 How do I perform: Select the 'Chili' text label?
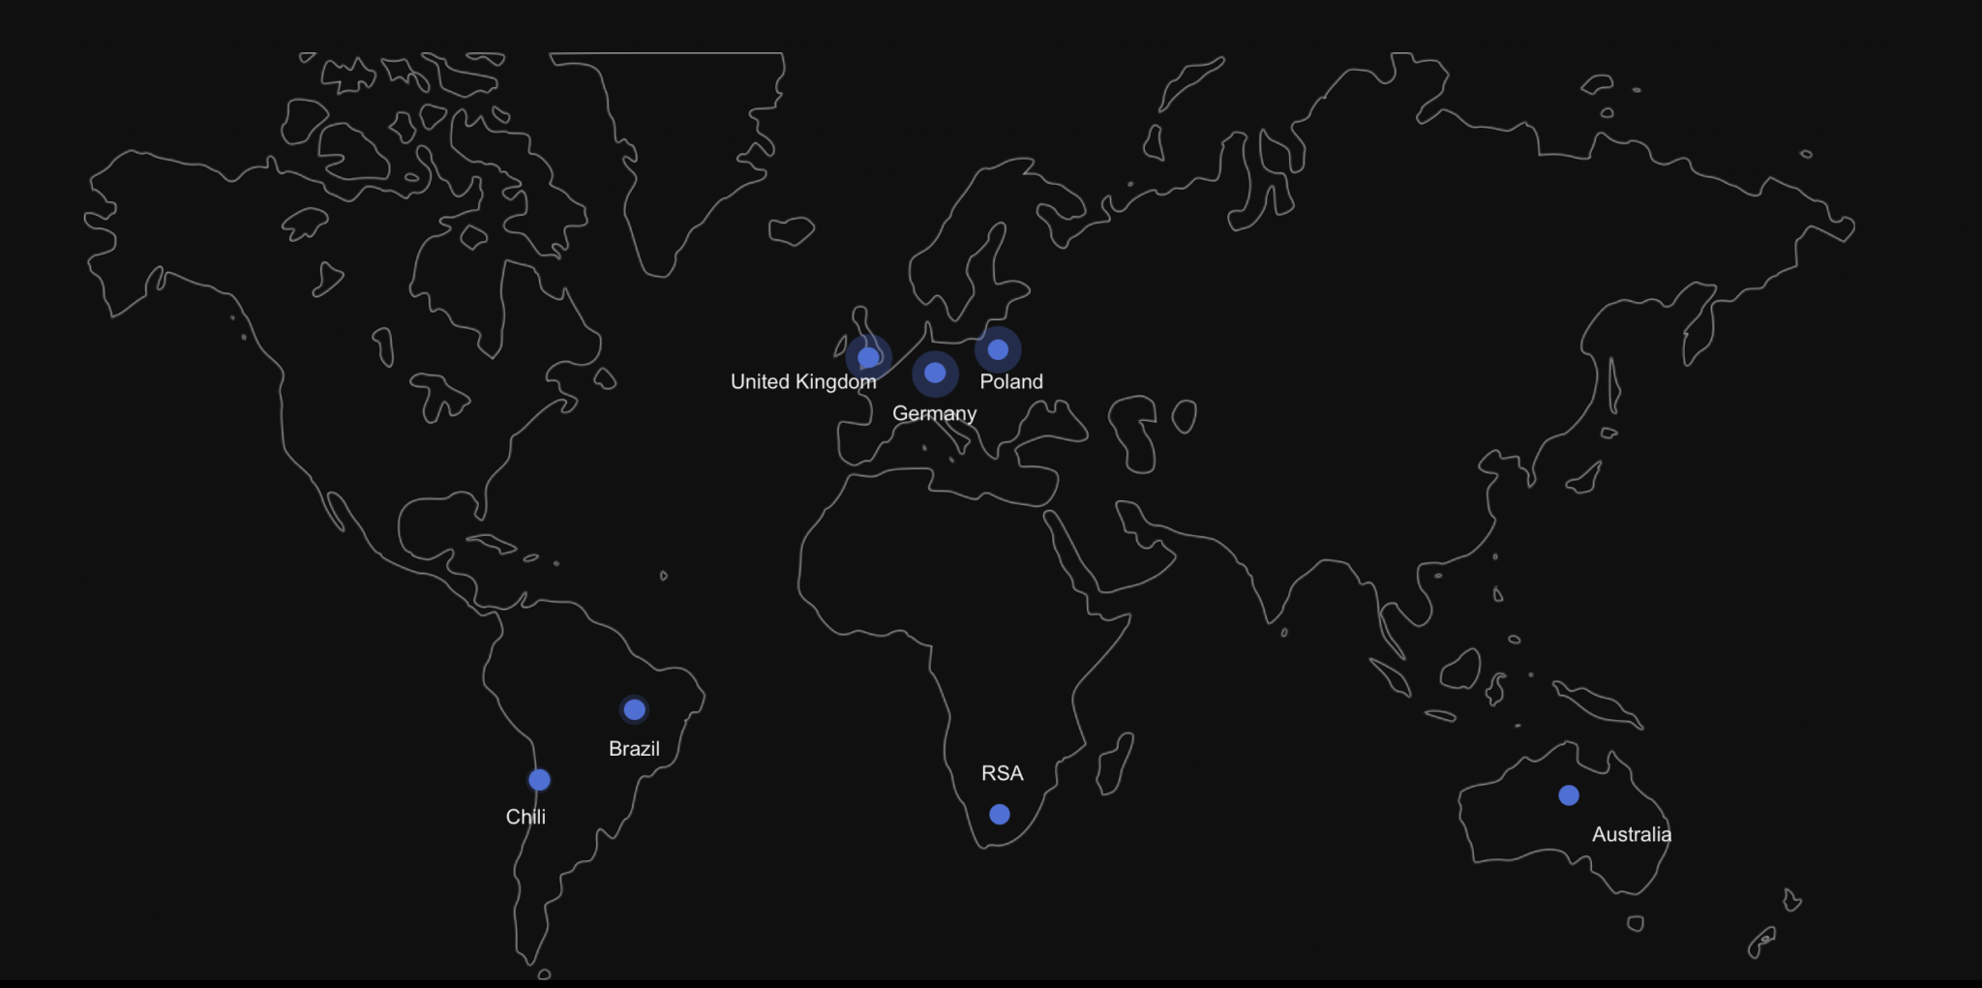pyautogui.click(x=526, y=817)
